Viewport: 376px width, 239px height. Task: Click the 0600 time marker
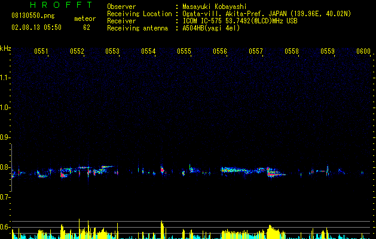[x=363, y=51]
